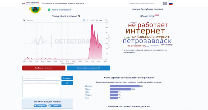Open the Т-Банк service link
The height and width of the screenshot is (110, 208).
87,89
